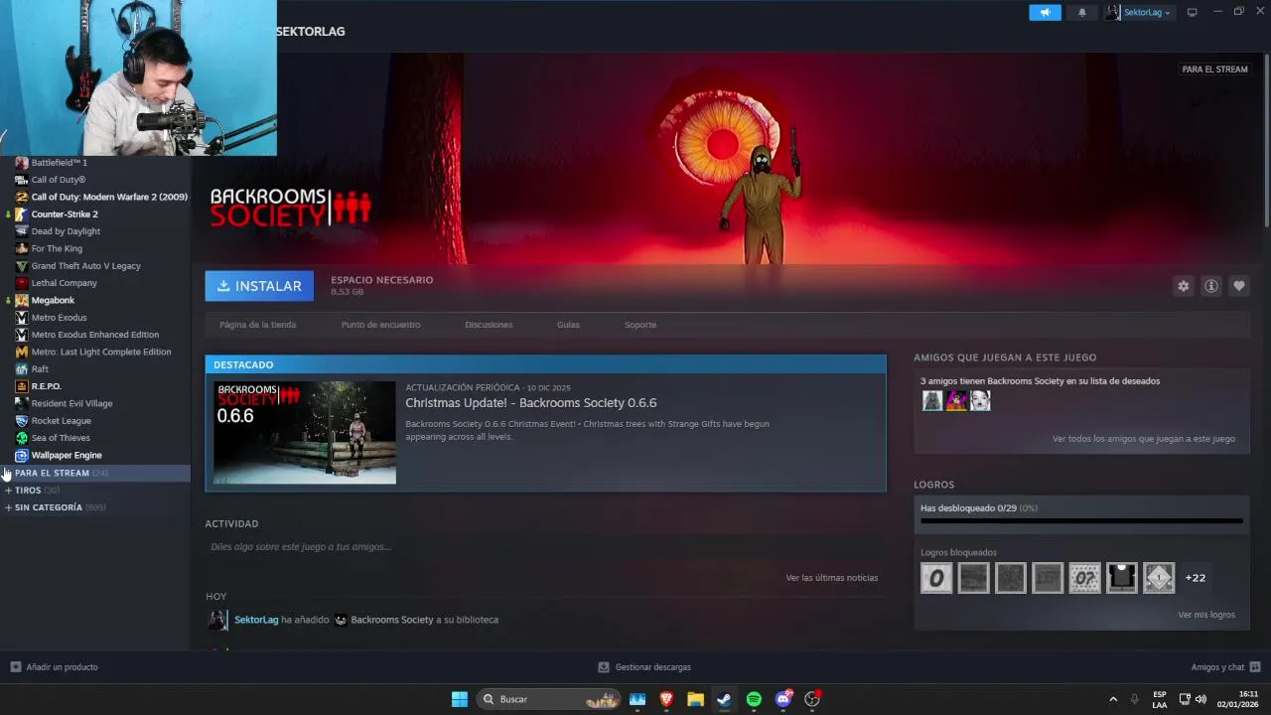Click Ver mis logros link

1206,615
